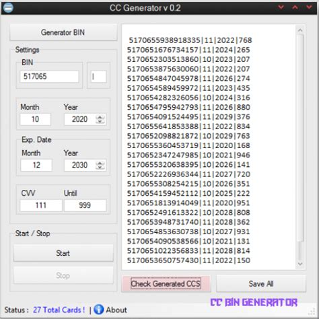Click the results list scroll-up arrow

coord(300,30)
